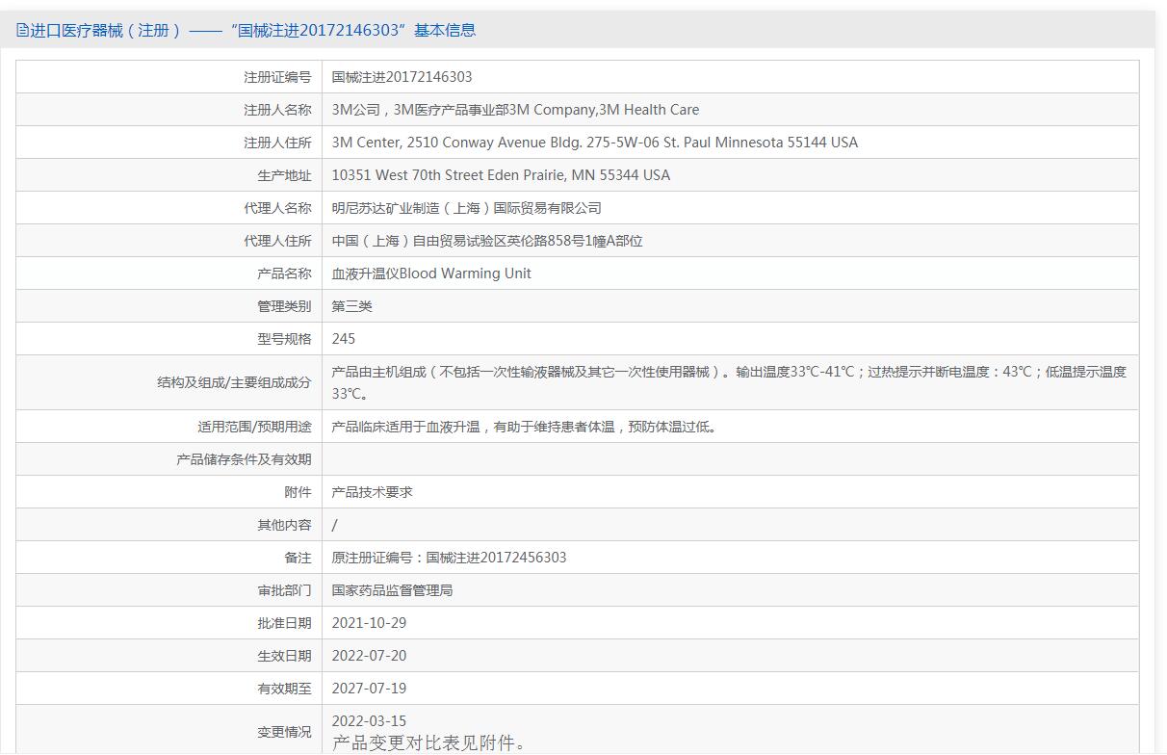
Task: Click the 产品储存条件及有效期 label
Action: tap(244, 459)
